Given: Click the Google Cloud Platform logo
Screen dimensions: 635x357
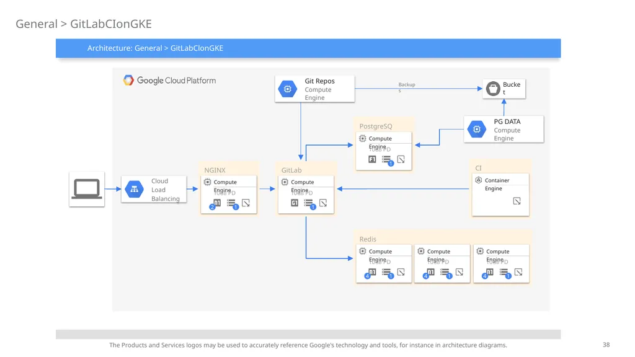Looking at the screenshot, I should click(x=128, y=80).
